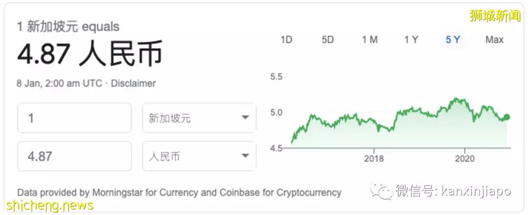Open the 新加坡元 currency dropdown
The height and width of the screenshot is (215, 528).
click(199, 118)
